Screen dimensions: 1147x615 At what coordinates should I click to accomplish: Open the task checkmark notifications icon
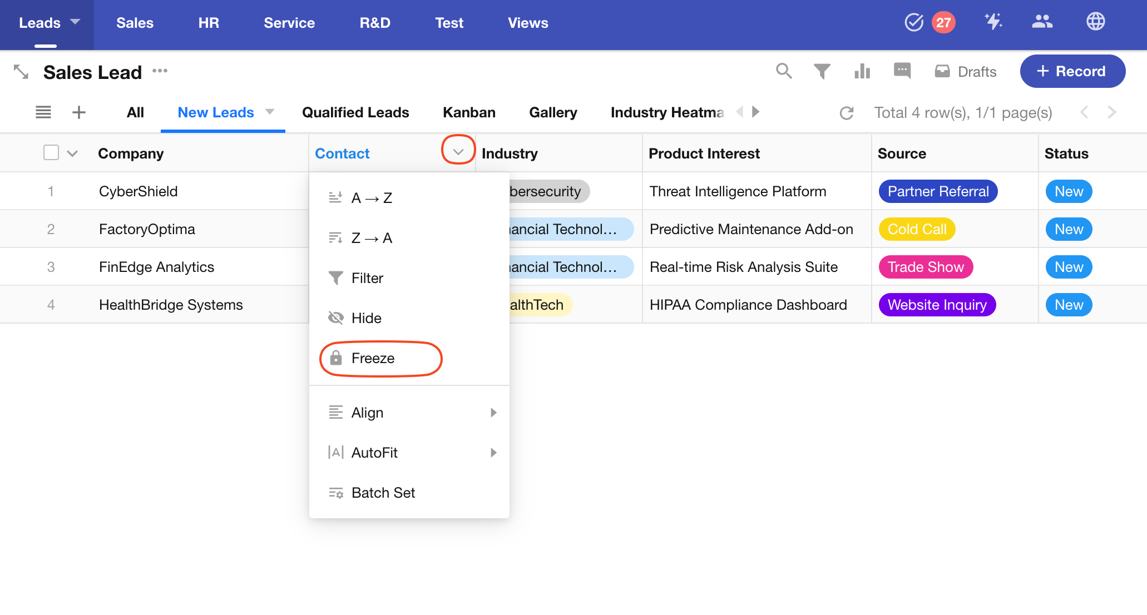tap(914, 23)
